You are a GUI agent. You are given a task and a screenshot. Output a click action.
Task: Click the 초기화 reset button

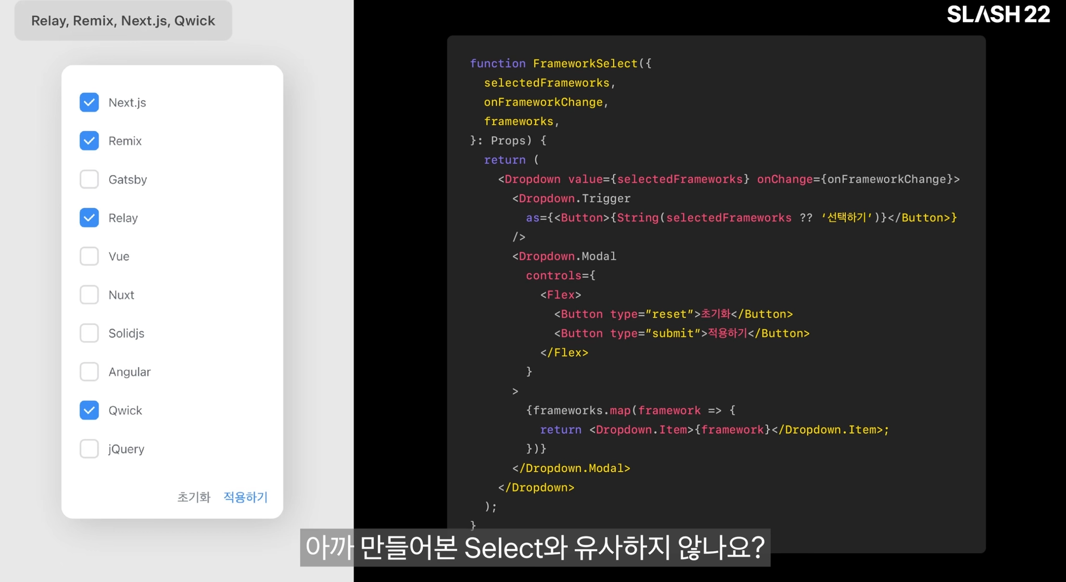(x=194, y=497)
